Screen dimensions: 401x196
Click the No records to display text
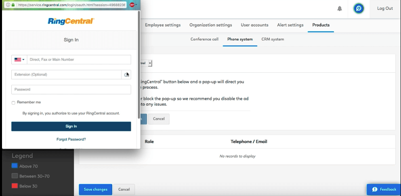[237, 156]
